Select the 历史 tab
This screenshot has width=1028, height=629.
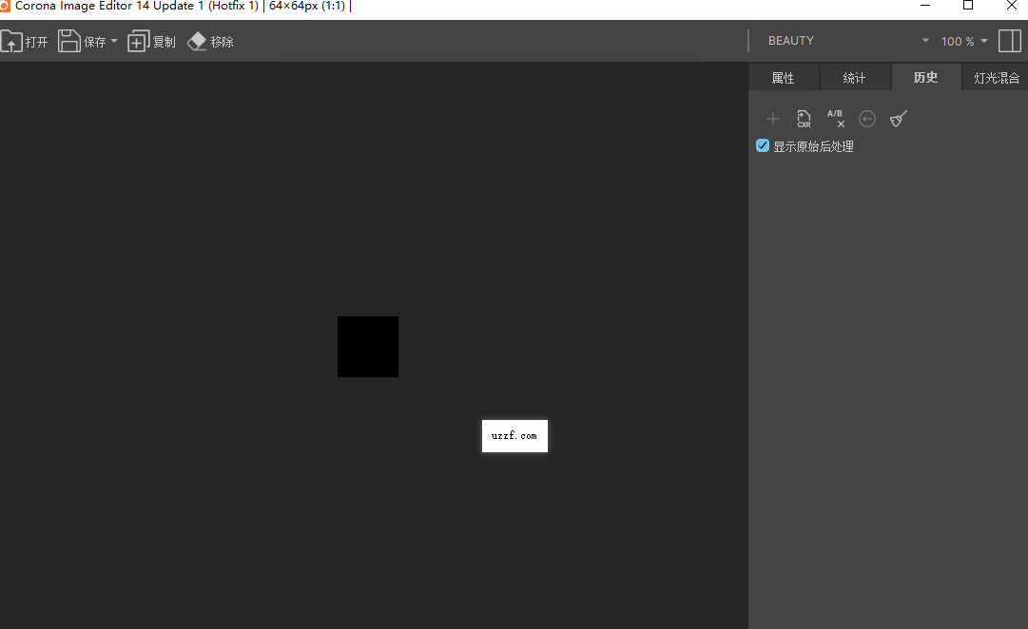coord(925,78)
